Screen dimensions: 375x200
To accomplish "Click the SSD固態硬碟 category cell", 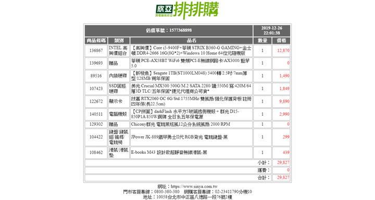I will pyautogui.click(x=119, y=89).
